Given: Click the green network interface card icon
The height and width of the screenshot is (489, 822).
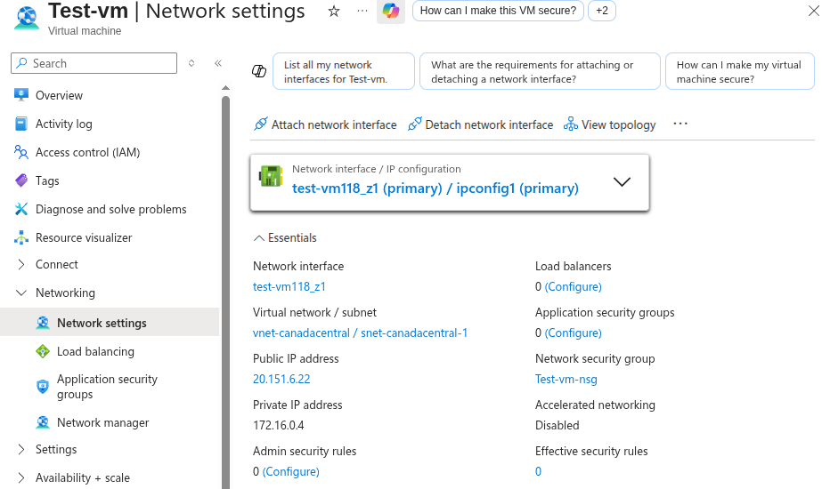Looking at the screenshot, I should tap(271, 176).
